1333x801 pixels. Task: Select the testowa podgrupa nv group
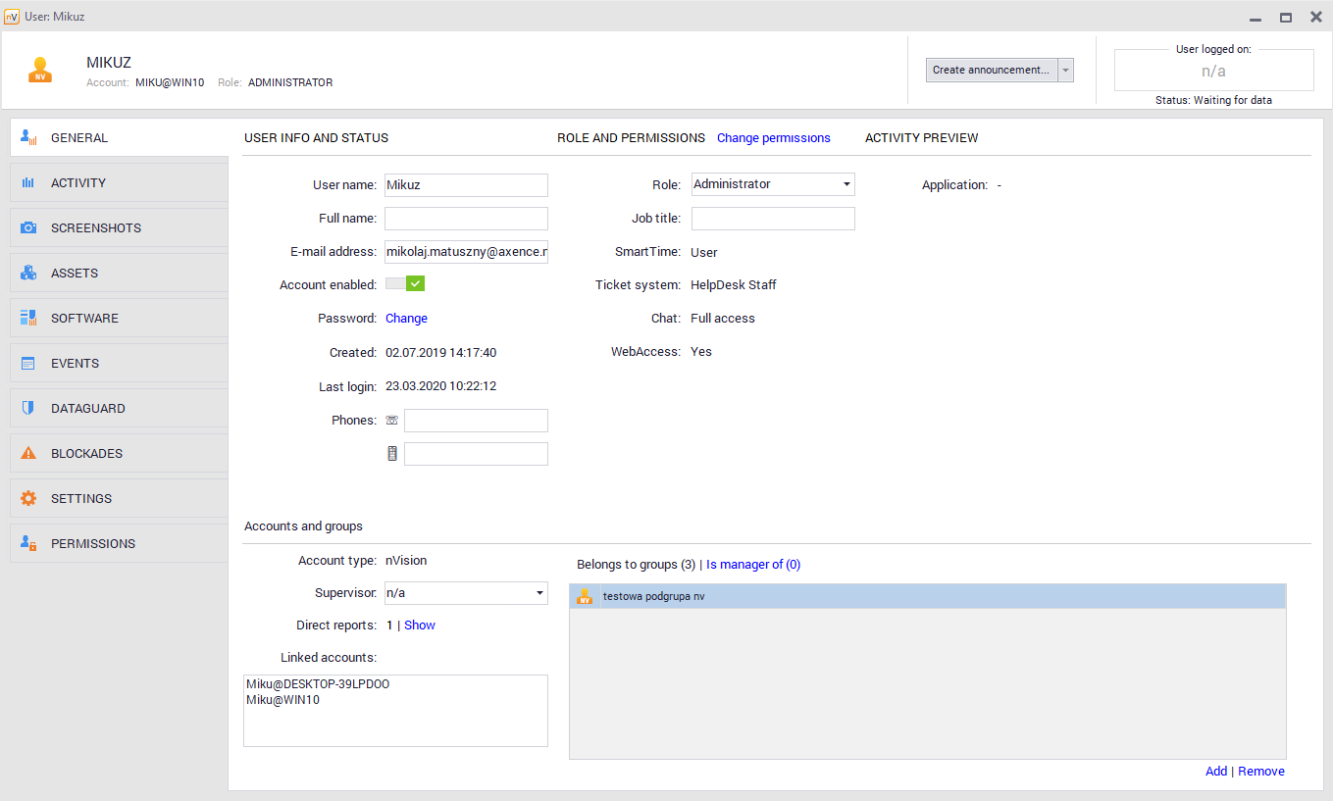pos(653,596)
